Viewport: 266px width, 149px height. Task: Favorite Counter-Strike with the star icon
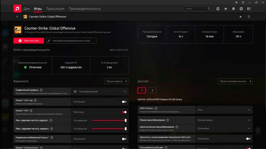[x=240, y=17]
